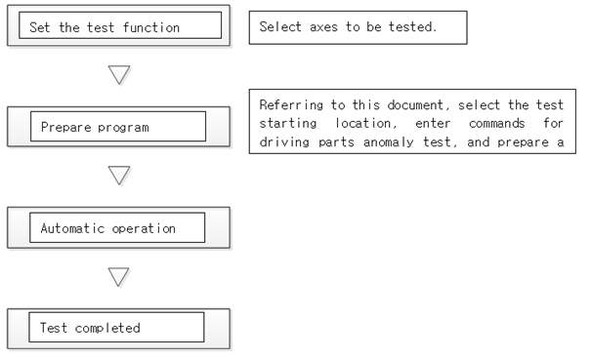The width and height of the screenshot is (591, 358).
Task: Select the 'Prepare program' step box
Action: coord(119,127)
